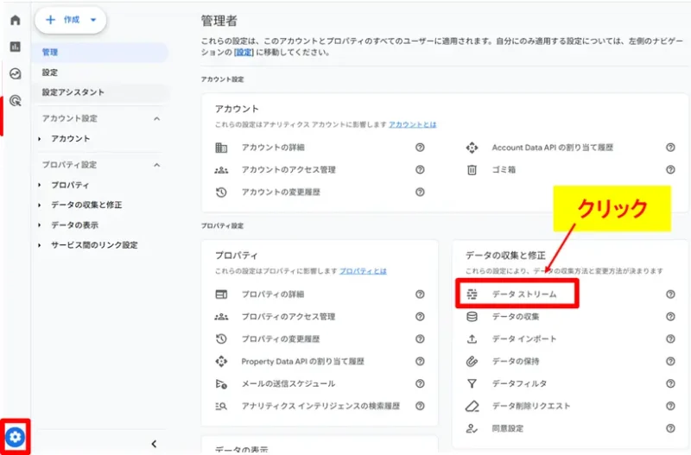Click the [設定] link in description
Screen dimensions: 691x455
click(x=244, y=53)
